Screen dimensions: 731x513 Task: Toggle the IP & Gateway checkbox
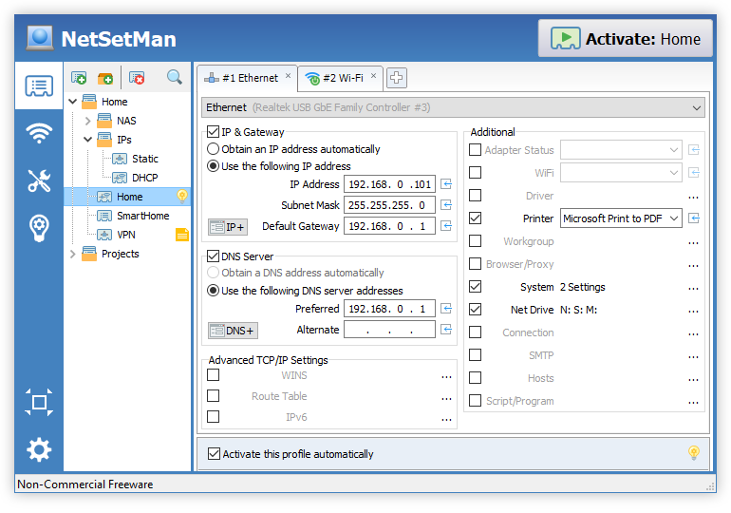pyautogui.click(x=214, y=132)
